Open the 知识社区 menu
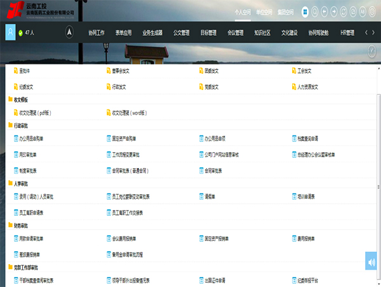The image size is (381, 287). point(262,33)
